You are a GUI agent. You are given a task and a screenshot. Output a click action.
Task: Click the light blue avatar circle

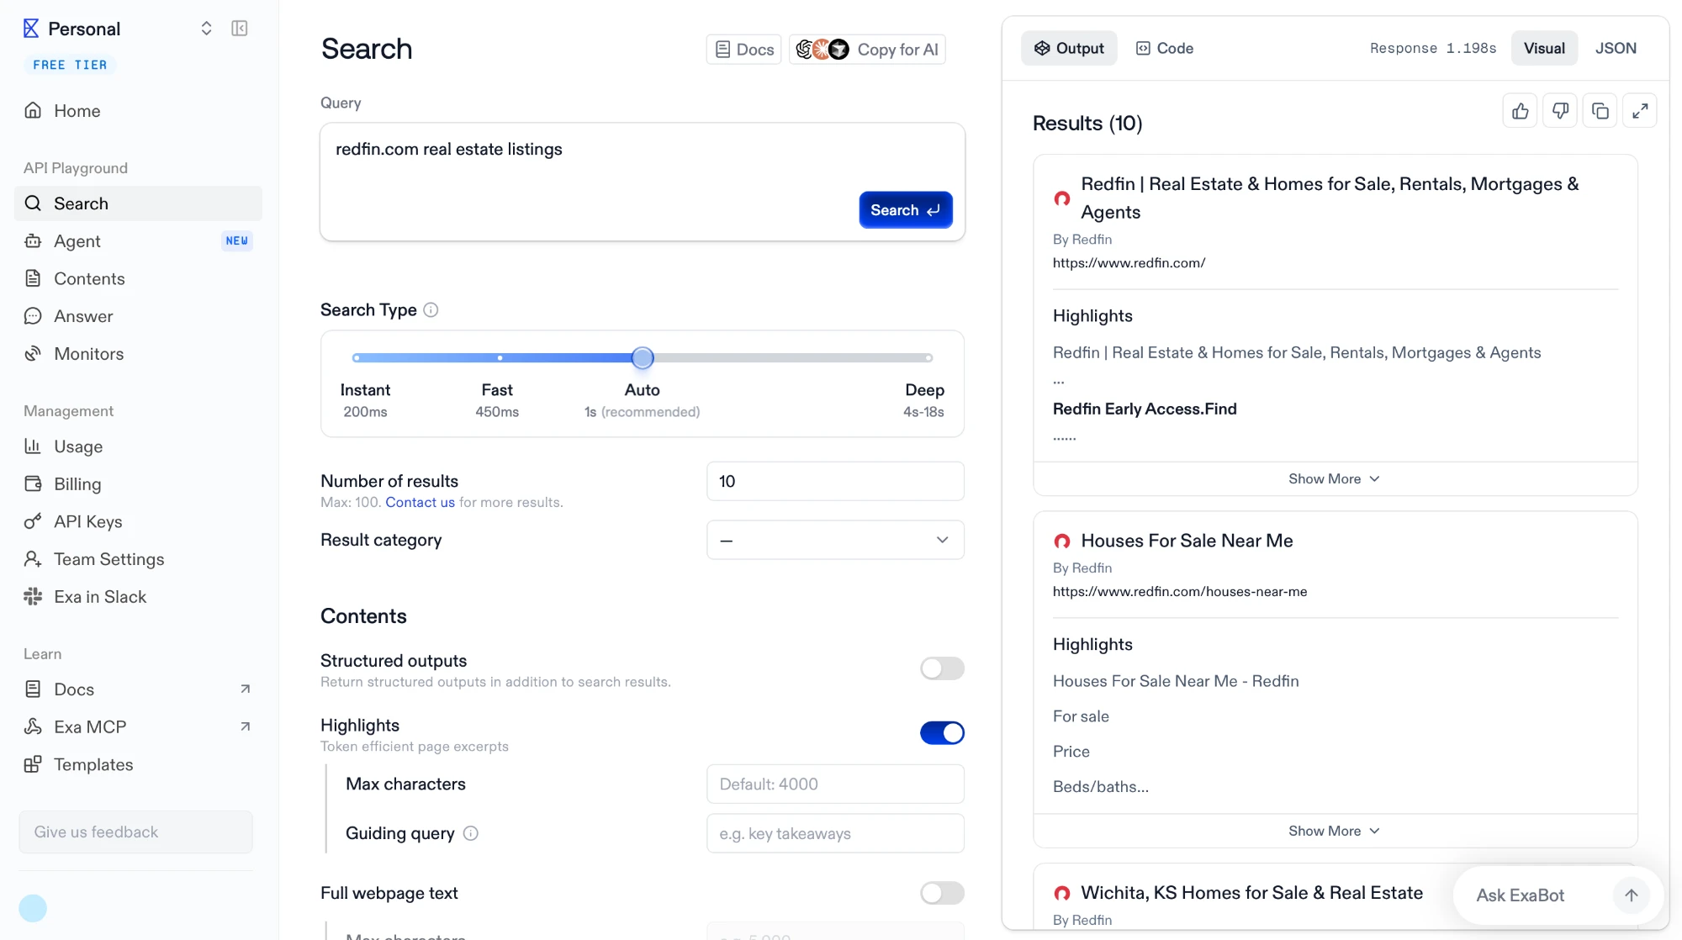pyautogui.click(x=33, y=908)
